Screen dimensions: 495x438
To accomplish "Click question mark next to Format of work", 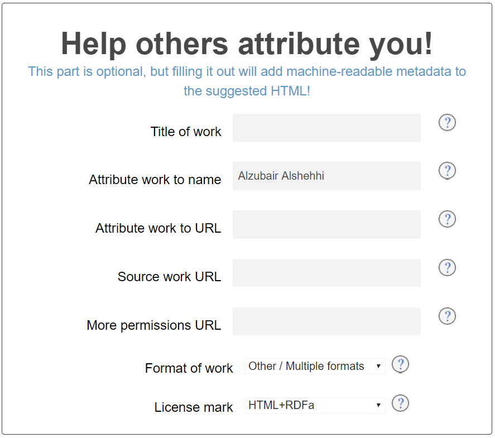I will tap(400, 365).
